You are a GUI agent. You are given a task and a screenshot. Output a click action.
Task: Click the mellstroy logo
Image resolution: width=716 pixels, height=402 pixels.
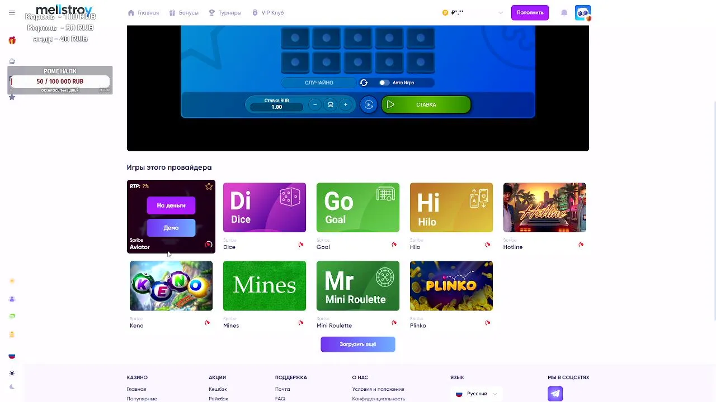(x=64, y=10)
